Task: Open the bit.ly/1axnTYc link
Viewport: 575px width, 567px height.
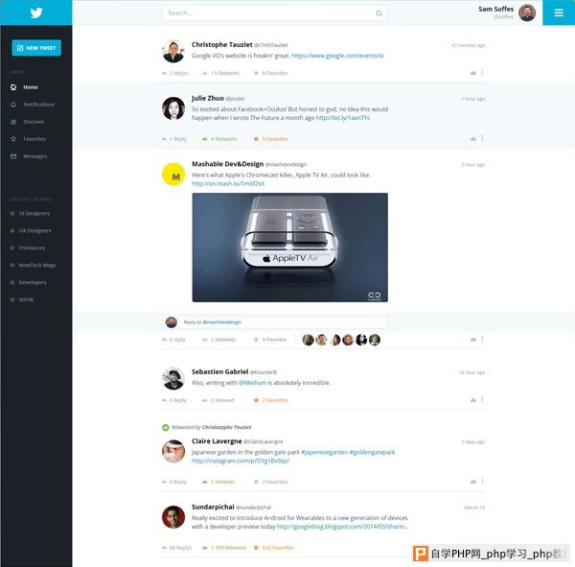Action: tap(343, 118)
